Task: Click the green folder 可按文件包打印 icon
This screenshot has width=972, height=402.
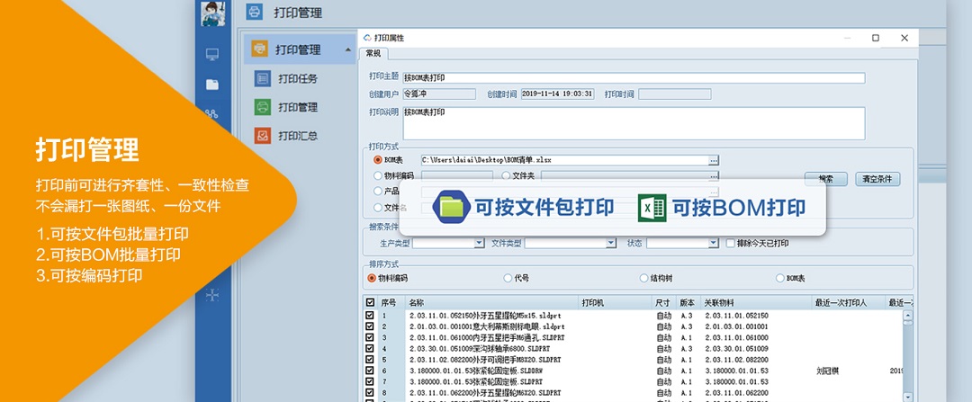Action: point(452,208)
